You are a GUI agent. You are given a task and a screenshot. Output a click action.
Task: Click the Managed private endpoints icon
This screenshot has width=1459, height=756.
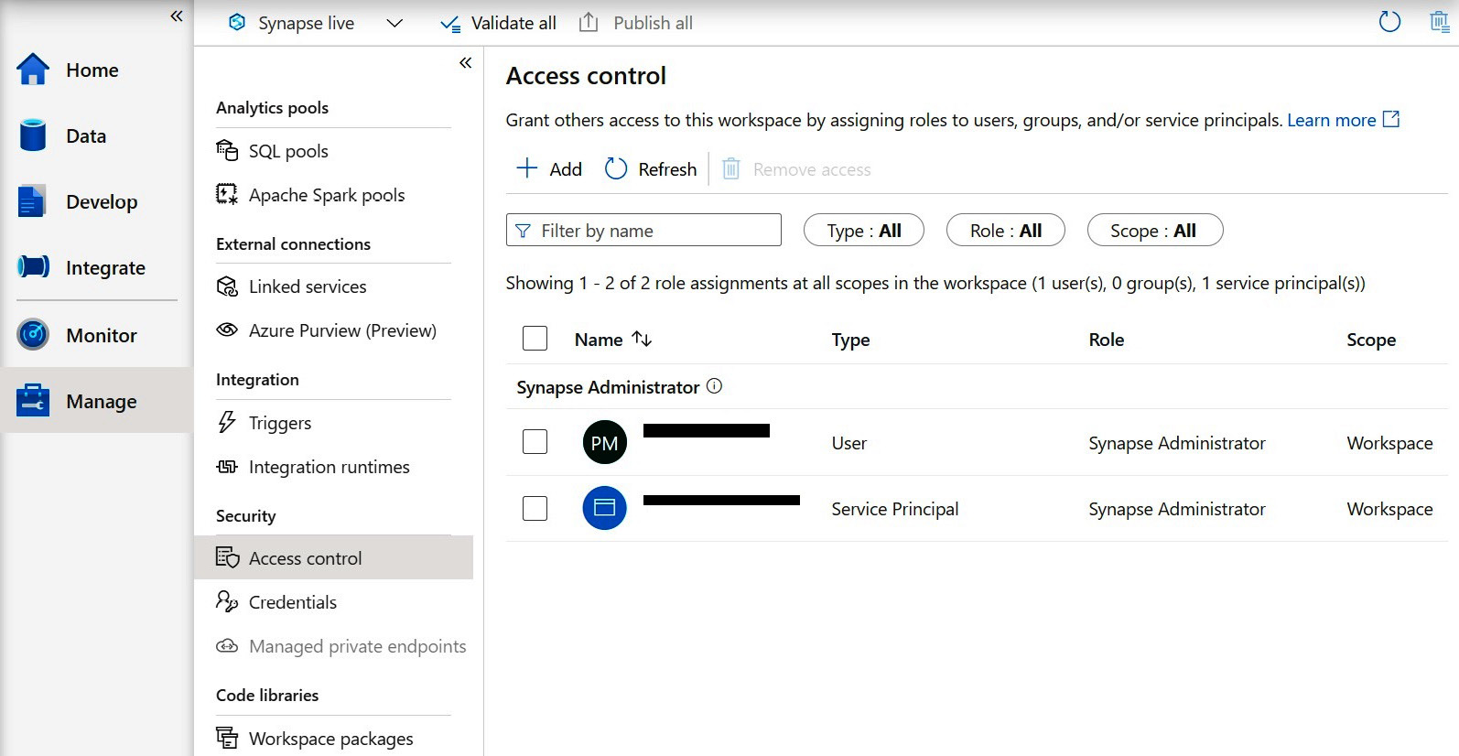227,646
